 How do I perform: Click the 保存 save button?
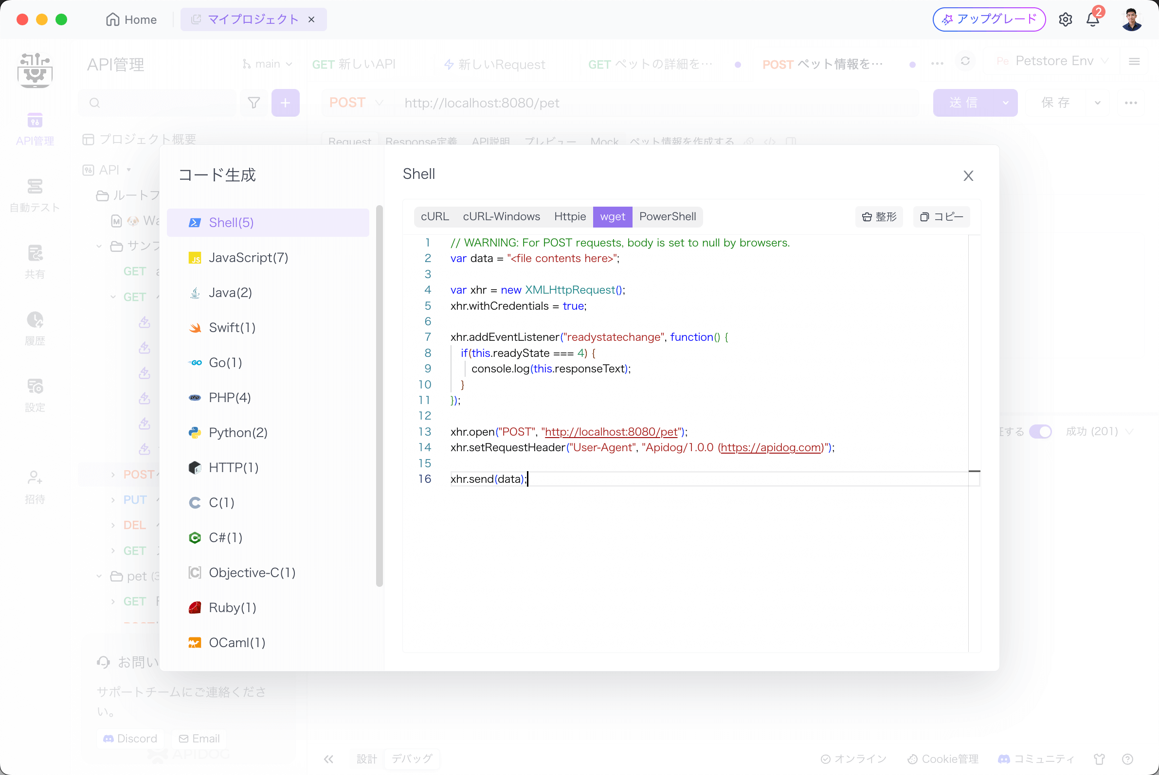pos(1056,103)
